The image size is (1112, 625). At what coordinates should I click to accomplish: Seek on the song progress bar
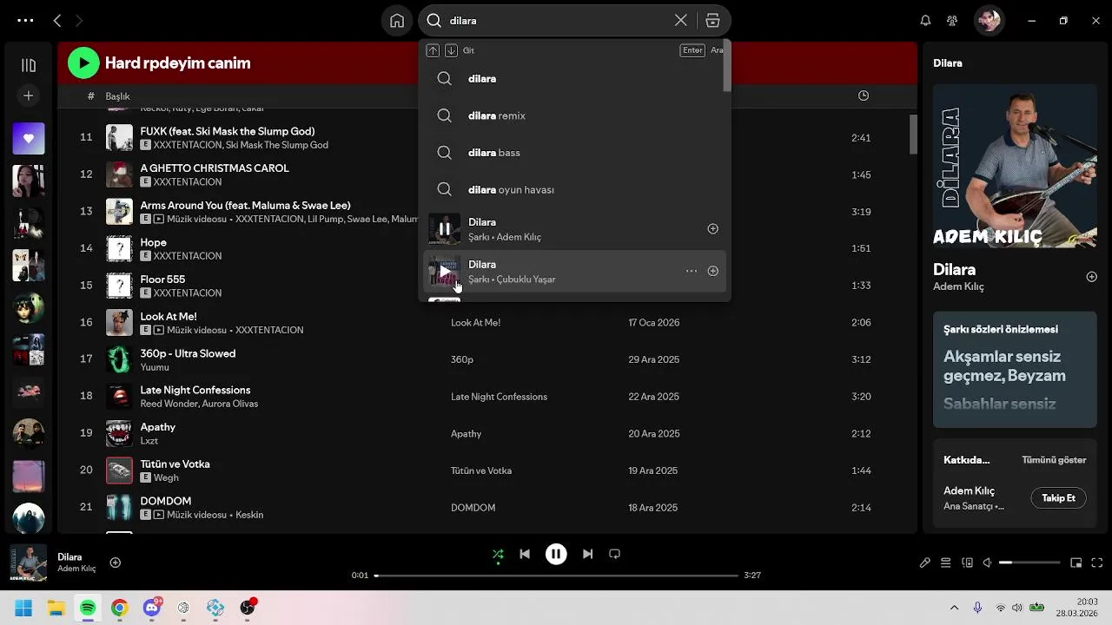click(556, 576)
